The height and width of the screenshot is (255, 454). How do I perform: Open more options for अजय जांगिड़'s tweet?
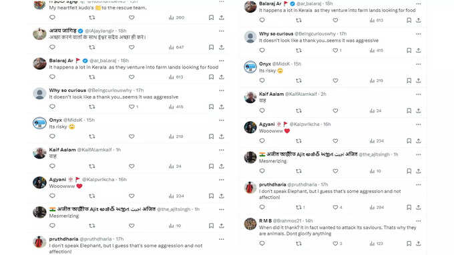pos(222,31)
